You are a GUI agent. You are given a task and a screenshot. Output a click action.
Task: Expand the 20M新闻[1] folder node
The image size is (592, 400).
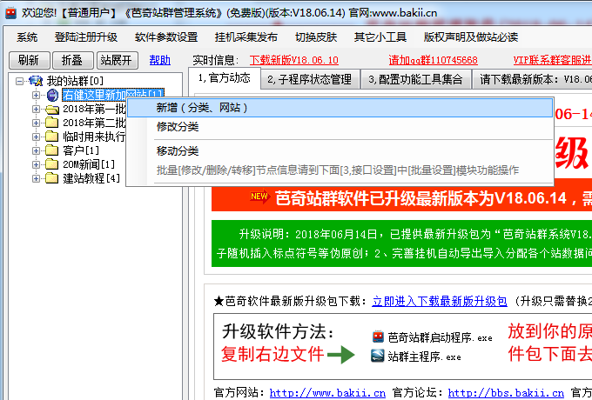pyautogui.click(x=37, y=164)
